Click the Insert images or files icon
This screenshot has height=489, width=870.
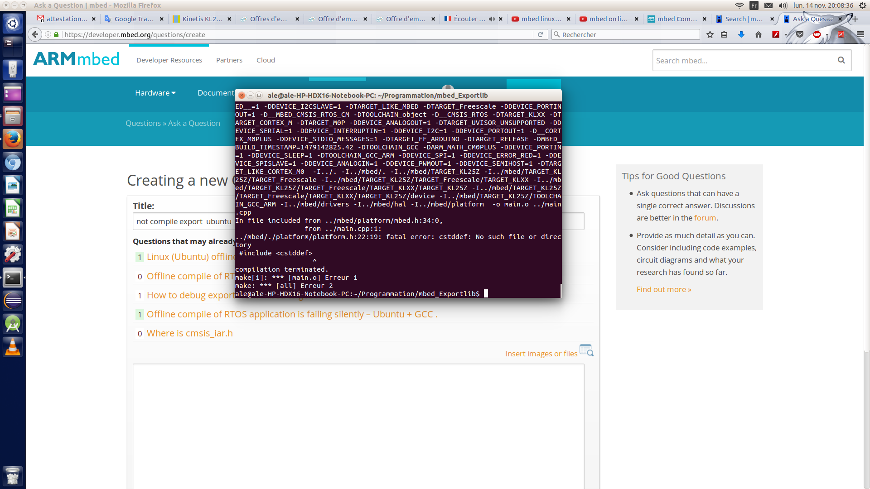586,351
